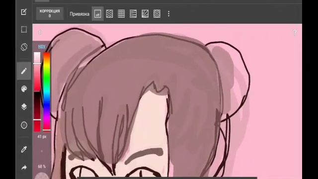Turn snap off with the 'off' icon
This screenshot has height=179, width=318.
97,14
